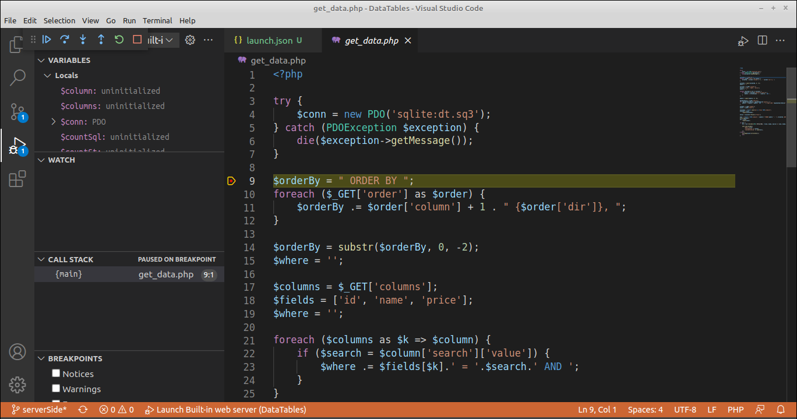797x419 pixels.
Task: Click the serverSide branch in status bar
Action: 39,410
